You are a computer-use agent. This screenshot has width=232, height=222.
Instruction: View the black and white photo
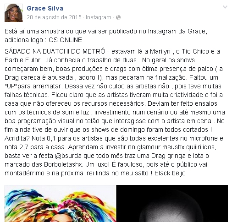pyautogui.click(x=172, y=204)
